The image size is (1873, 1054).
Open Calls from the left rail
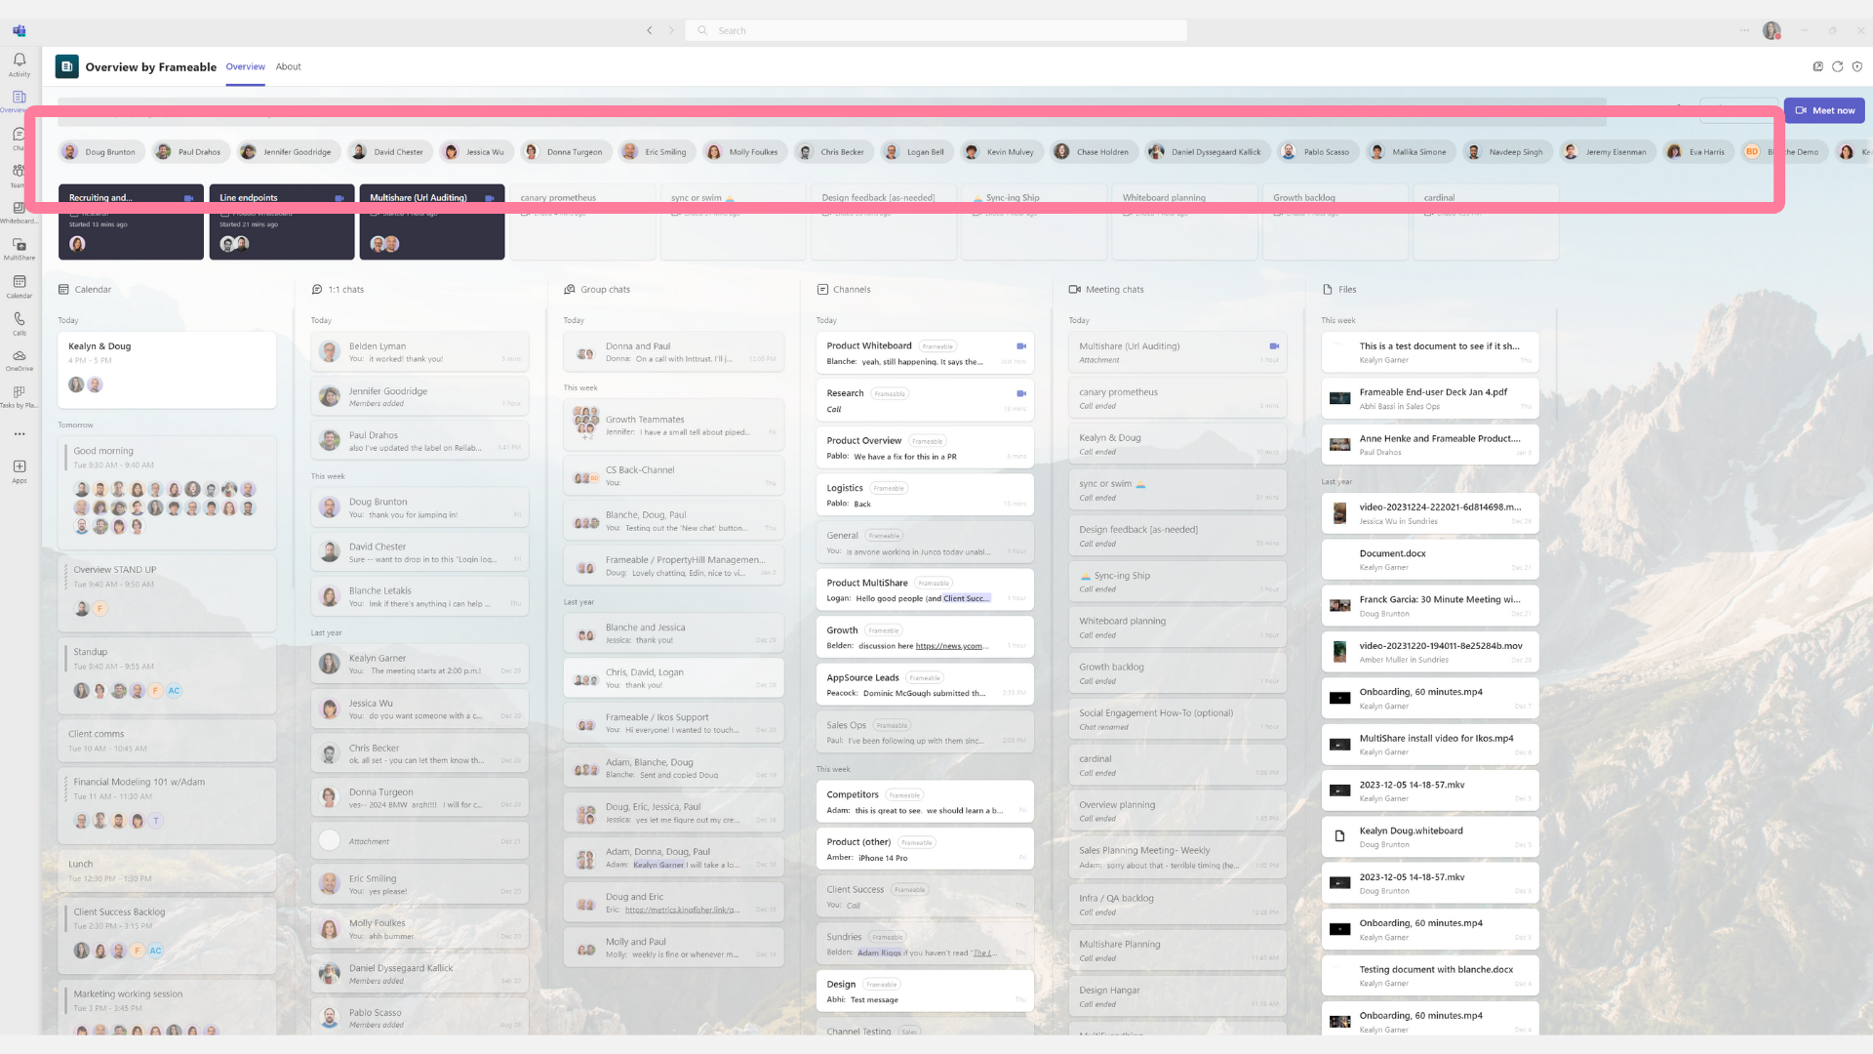[x=19, y=320]
